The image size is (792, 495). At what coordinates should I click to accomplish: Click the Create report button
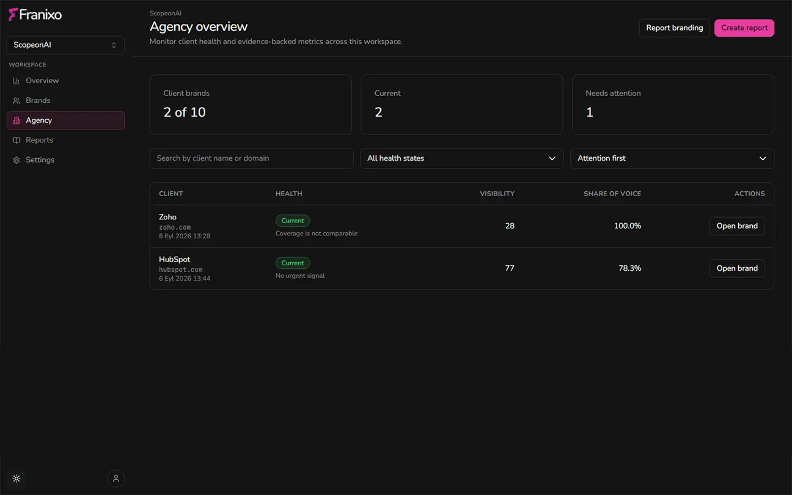pyautogui.click(x=744, y=28)
